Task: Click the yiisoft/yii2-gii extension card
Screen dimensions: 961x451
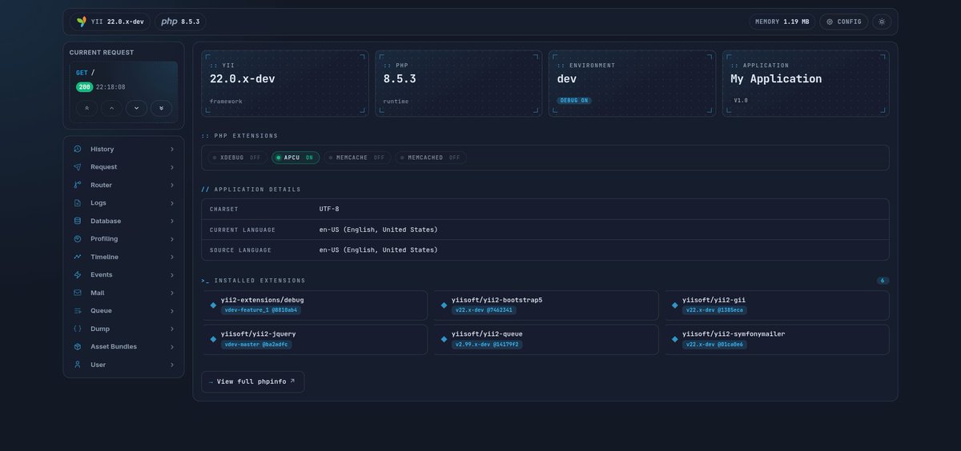Action: point(777,305)
